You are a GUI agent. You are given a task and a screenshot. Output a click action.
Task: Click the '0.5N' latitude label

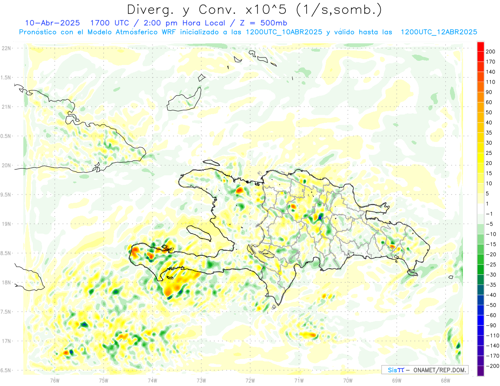pos(5,136)
